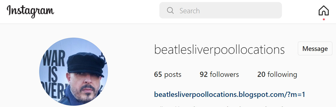The height and width of the screenshot is (107, 336).
Task: Click the magnifying glass search icon
Action: (x=170, y=11)
